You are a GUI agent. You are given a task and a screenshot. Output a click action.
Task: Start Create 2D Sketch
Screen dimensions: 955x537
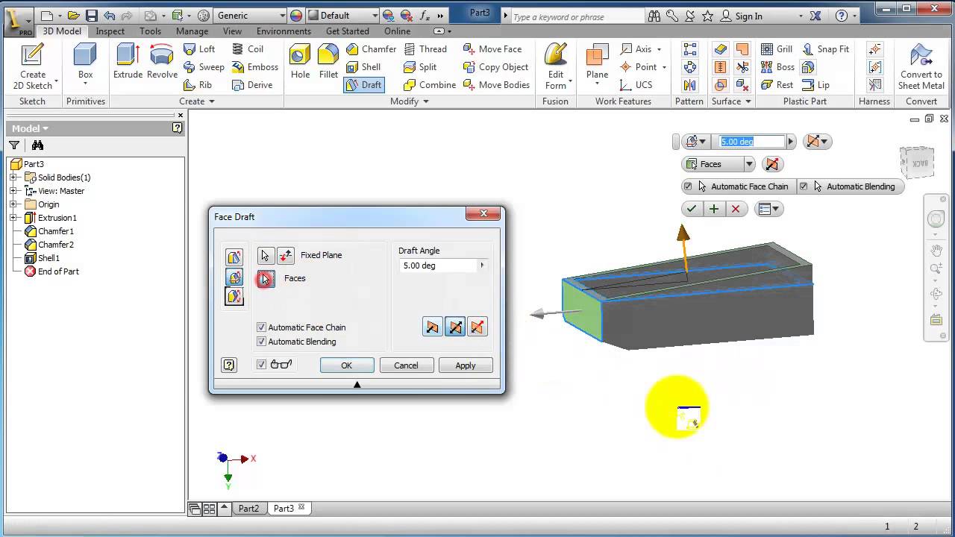coord(33,66)
